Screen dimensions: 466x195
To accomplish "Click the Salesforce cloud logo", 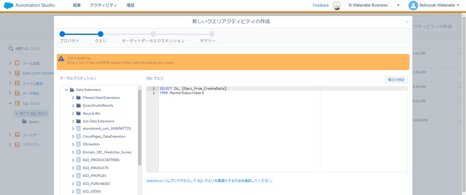I will [8, 5].
